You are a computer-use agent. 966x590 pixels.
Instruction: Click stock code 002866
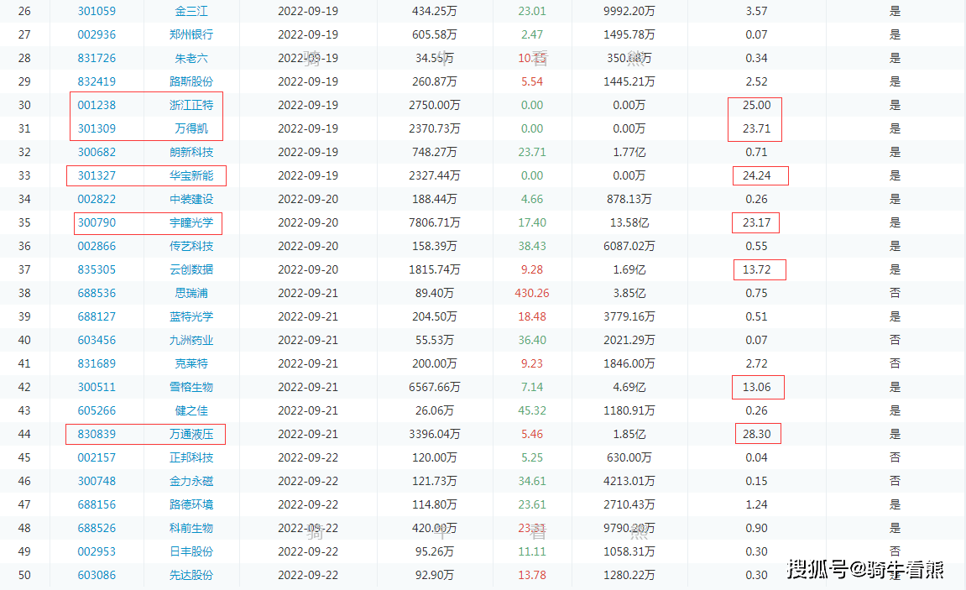click(x=97, y=246)
